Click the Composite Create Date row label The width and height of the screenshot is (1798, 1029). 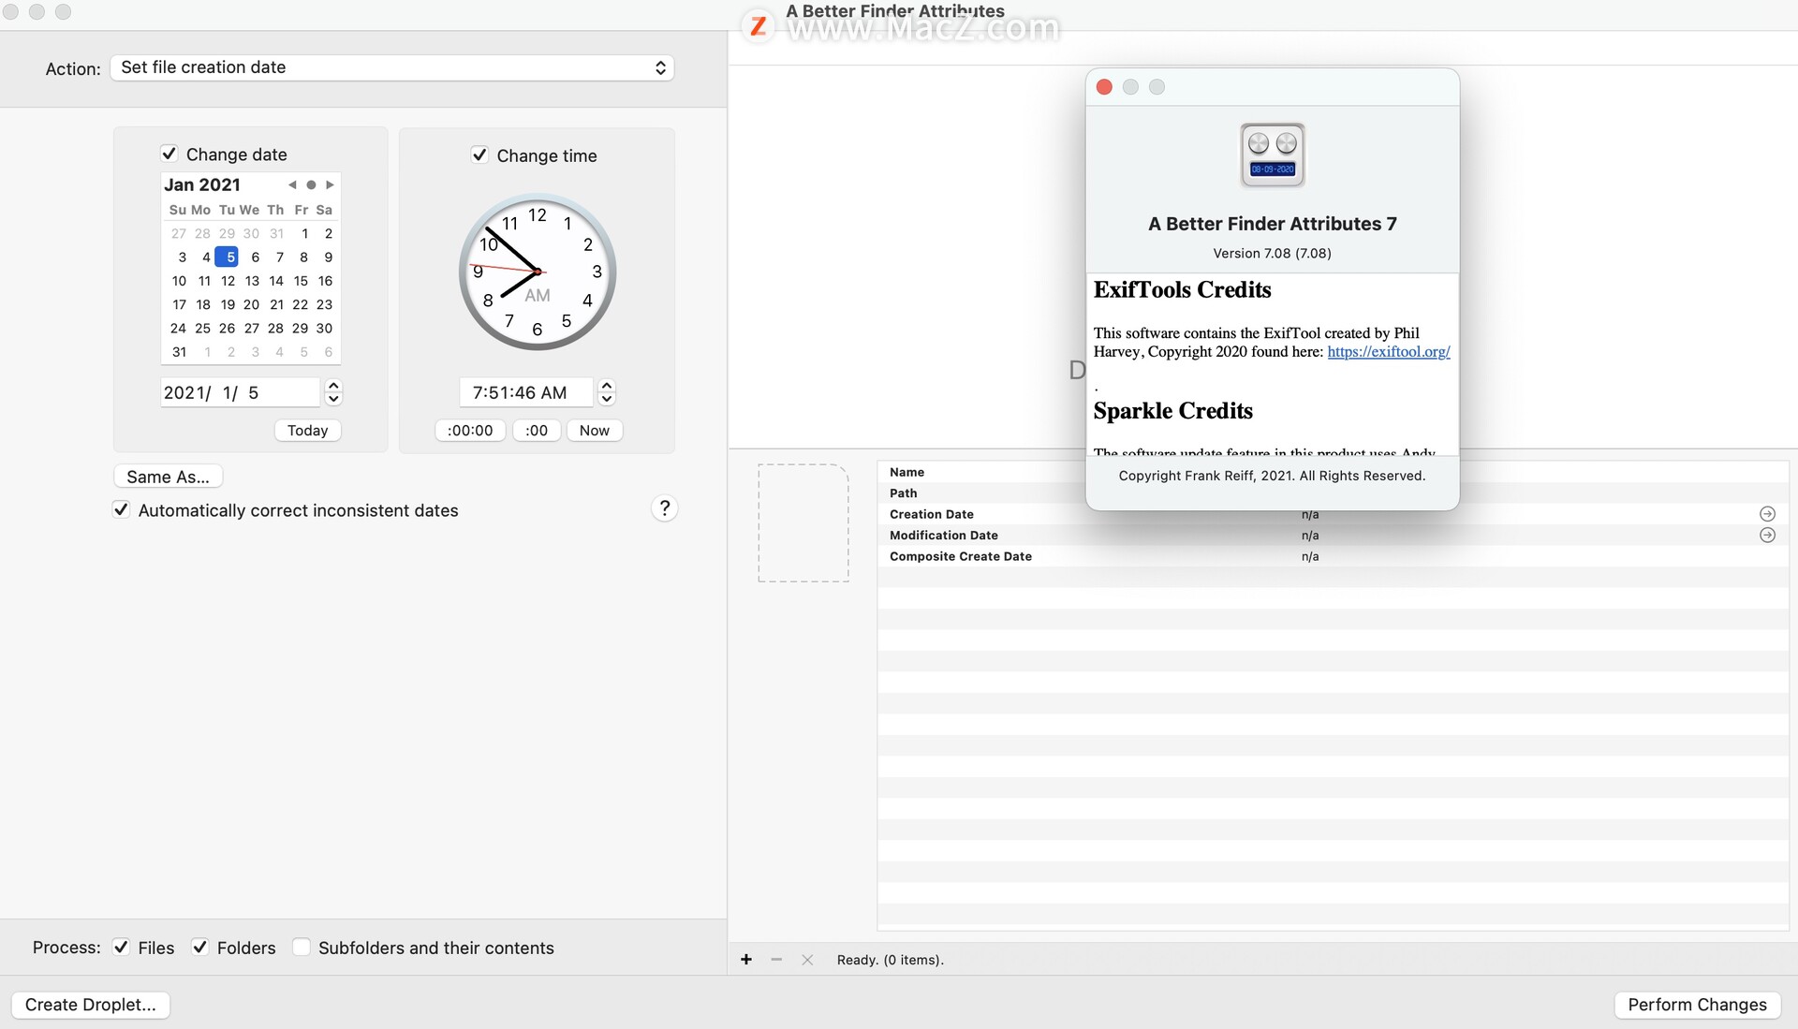point(961,556)
